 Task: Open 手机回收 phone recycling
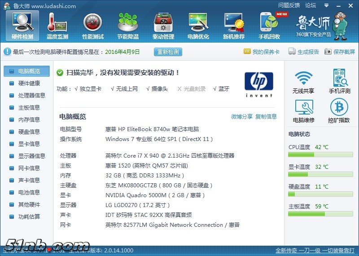pyautogui.click(x=269, y=25)
